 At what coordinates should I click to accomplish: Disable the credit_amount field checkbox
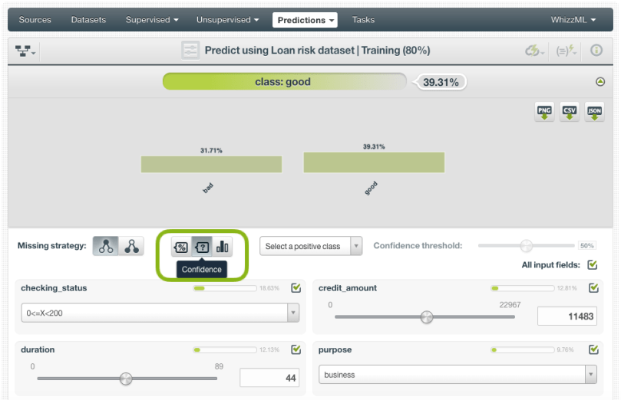(x=593, y=288)
